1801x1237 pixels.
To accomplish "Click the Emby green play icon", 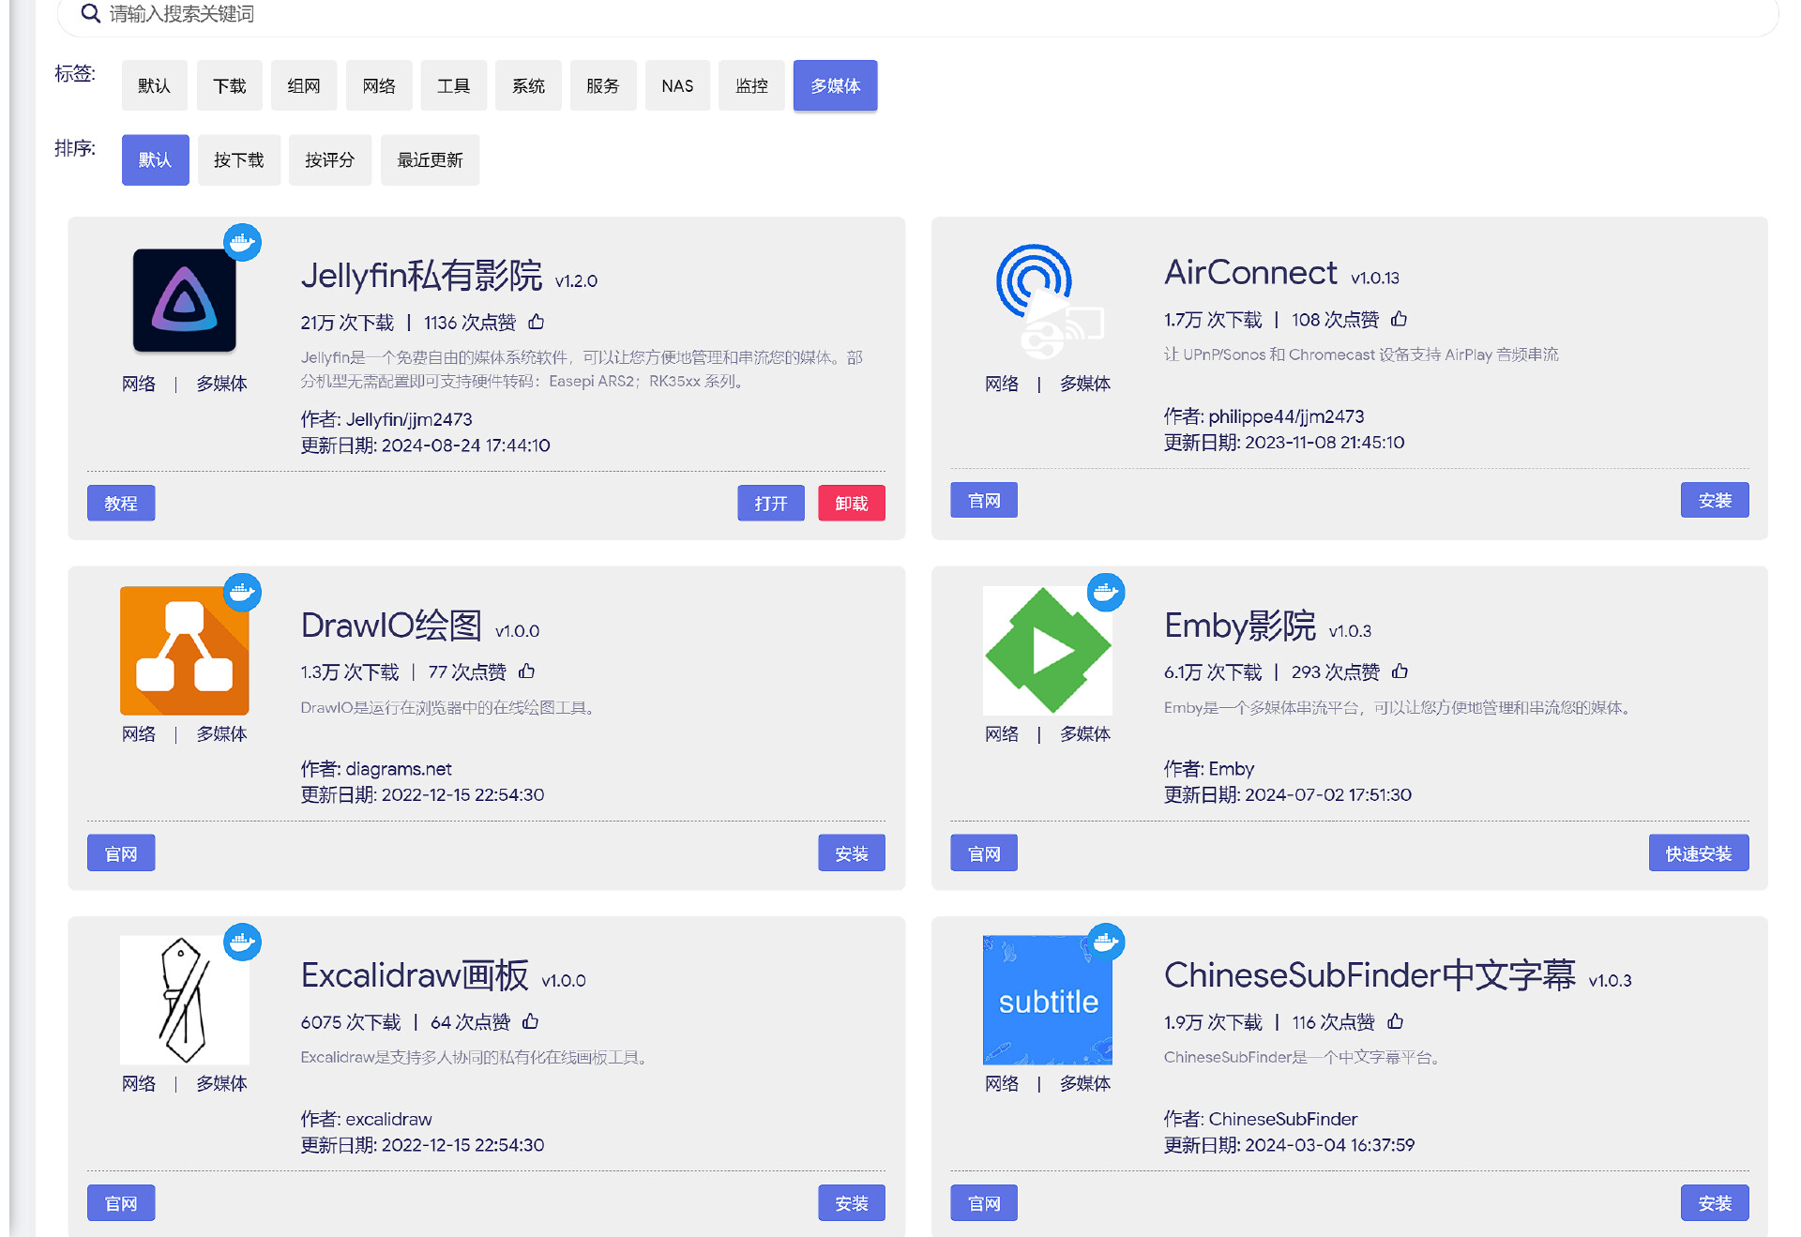I will point(1048,650).
